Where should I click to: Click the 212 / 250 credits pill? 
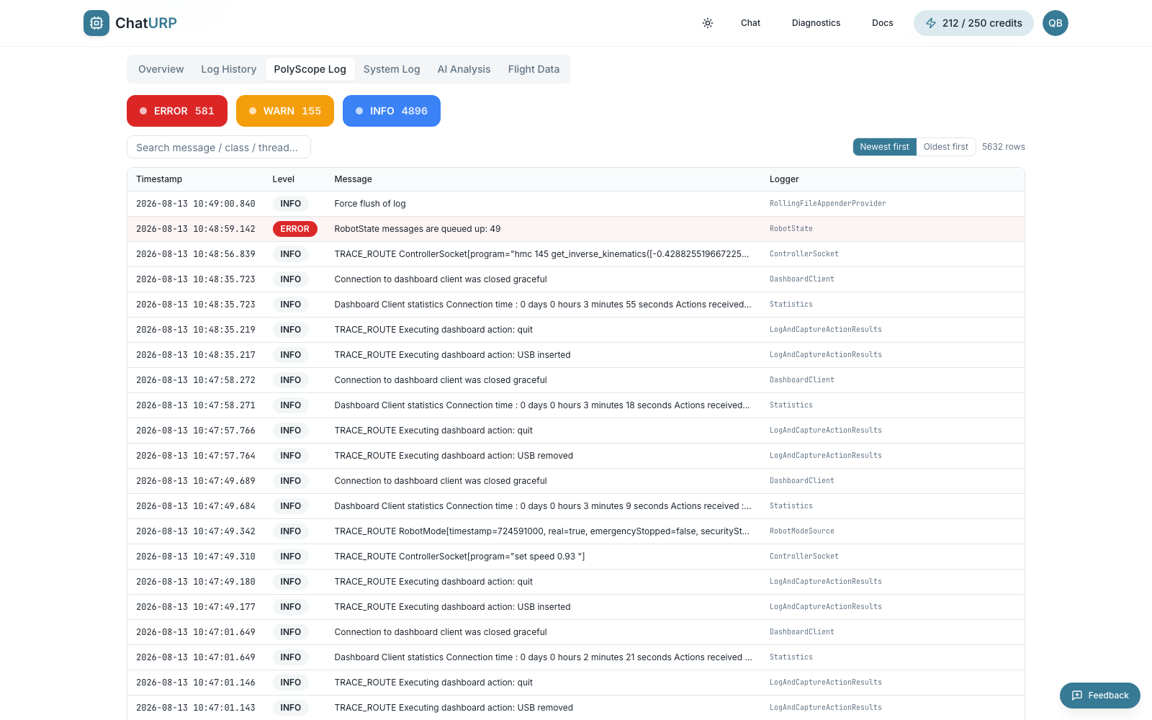click(x=973, y=23)
